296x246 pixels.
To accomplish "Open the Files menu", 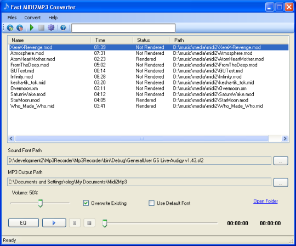I will click(12, 18).
